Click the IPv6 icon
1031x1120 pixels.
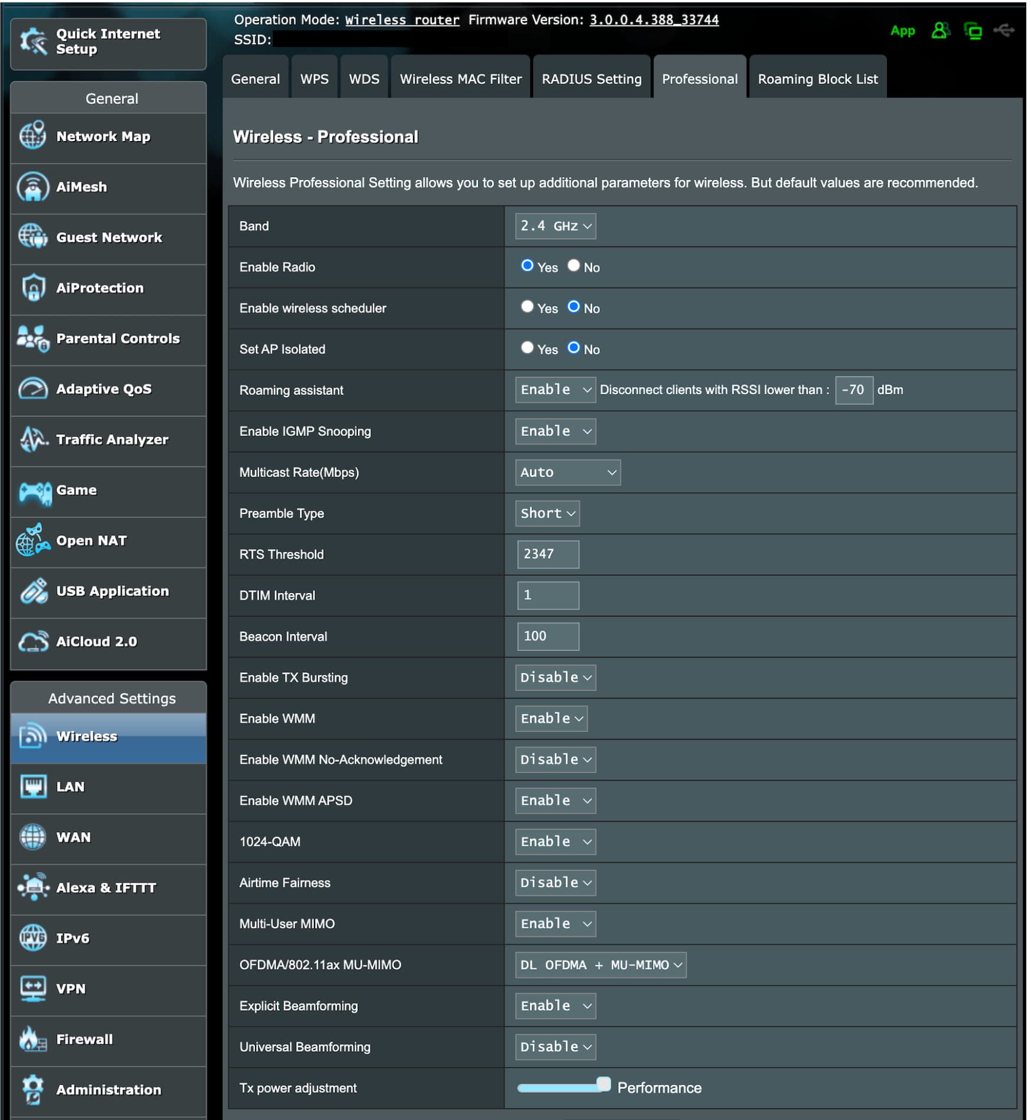point(33,938)
